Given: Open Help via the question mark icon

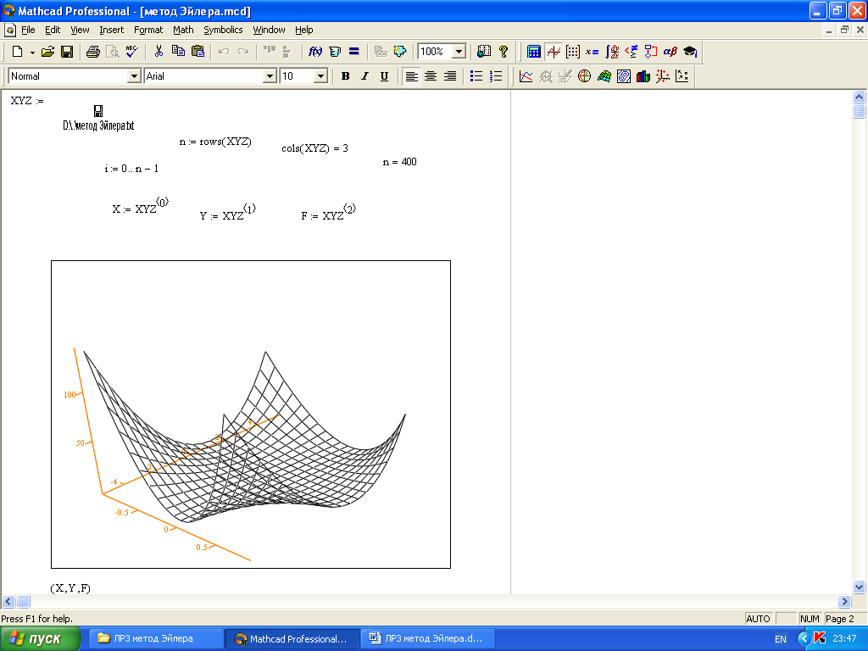Looking at the screenshot, I should [x=504, y=52].
